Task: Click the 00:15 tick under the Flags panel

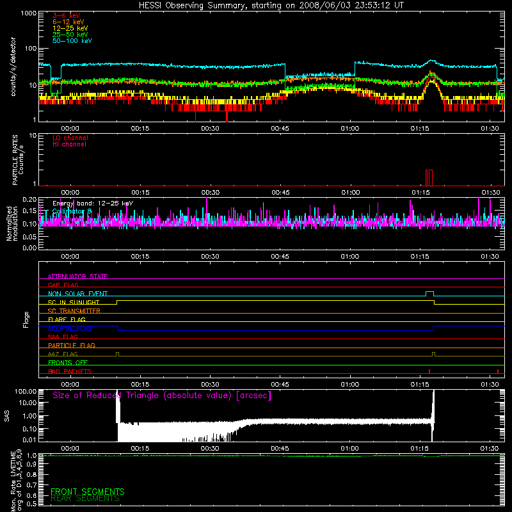Action: [x=140, y=385]
